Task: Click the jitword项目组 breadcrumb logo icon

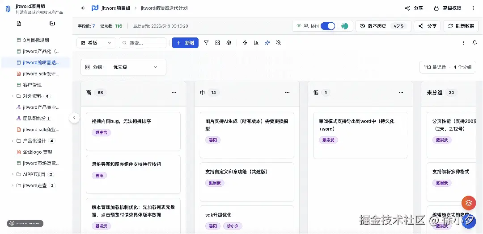Action: click(x=95, y=8)
